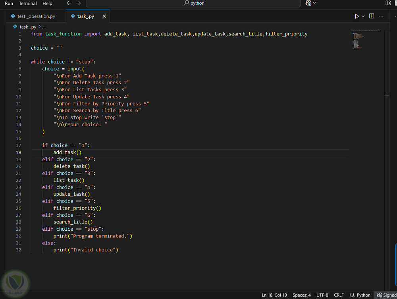Split the editor to the right
Screen dimensions: 397x299
click(372, 16)
